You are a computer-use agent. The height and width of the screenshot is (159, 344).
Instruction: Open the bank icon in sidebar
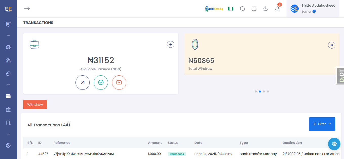8,109
